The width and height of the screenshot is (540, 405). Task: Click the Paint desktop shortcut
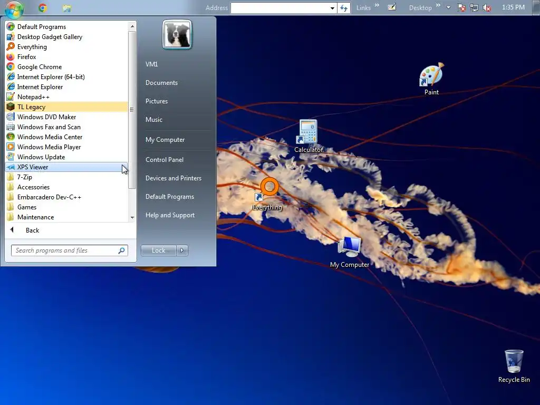tap(431, 79)
